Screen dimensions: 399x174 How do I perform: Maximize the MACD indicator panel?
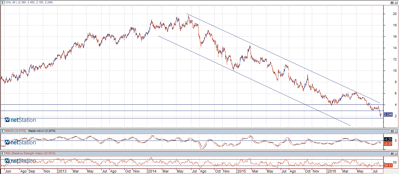(392, 131)
